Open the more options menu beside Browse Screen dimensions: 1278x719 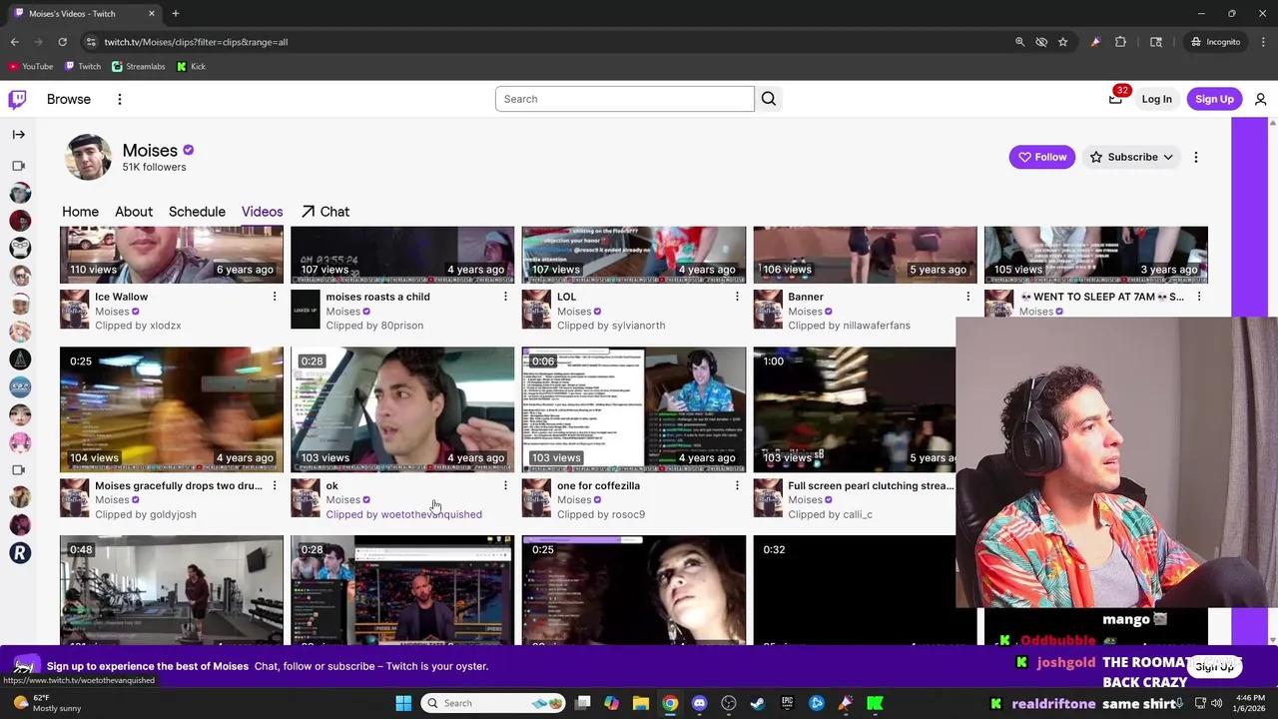pyautogui.click(x=119, y=99)
